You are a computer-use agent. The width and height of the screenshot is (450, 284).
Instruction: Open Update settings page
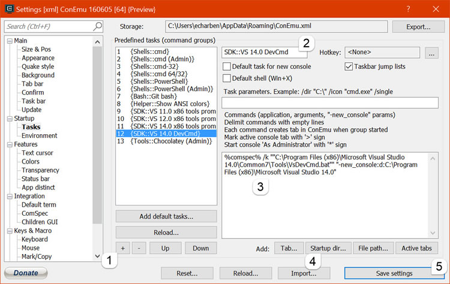[32, 110]
